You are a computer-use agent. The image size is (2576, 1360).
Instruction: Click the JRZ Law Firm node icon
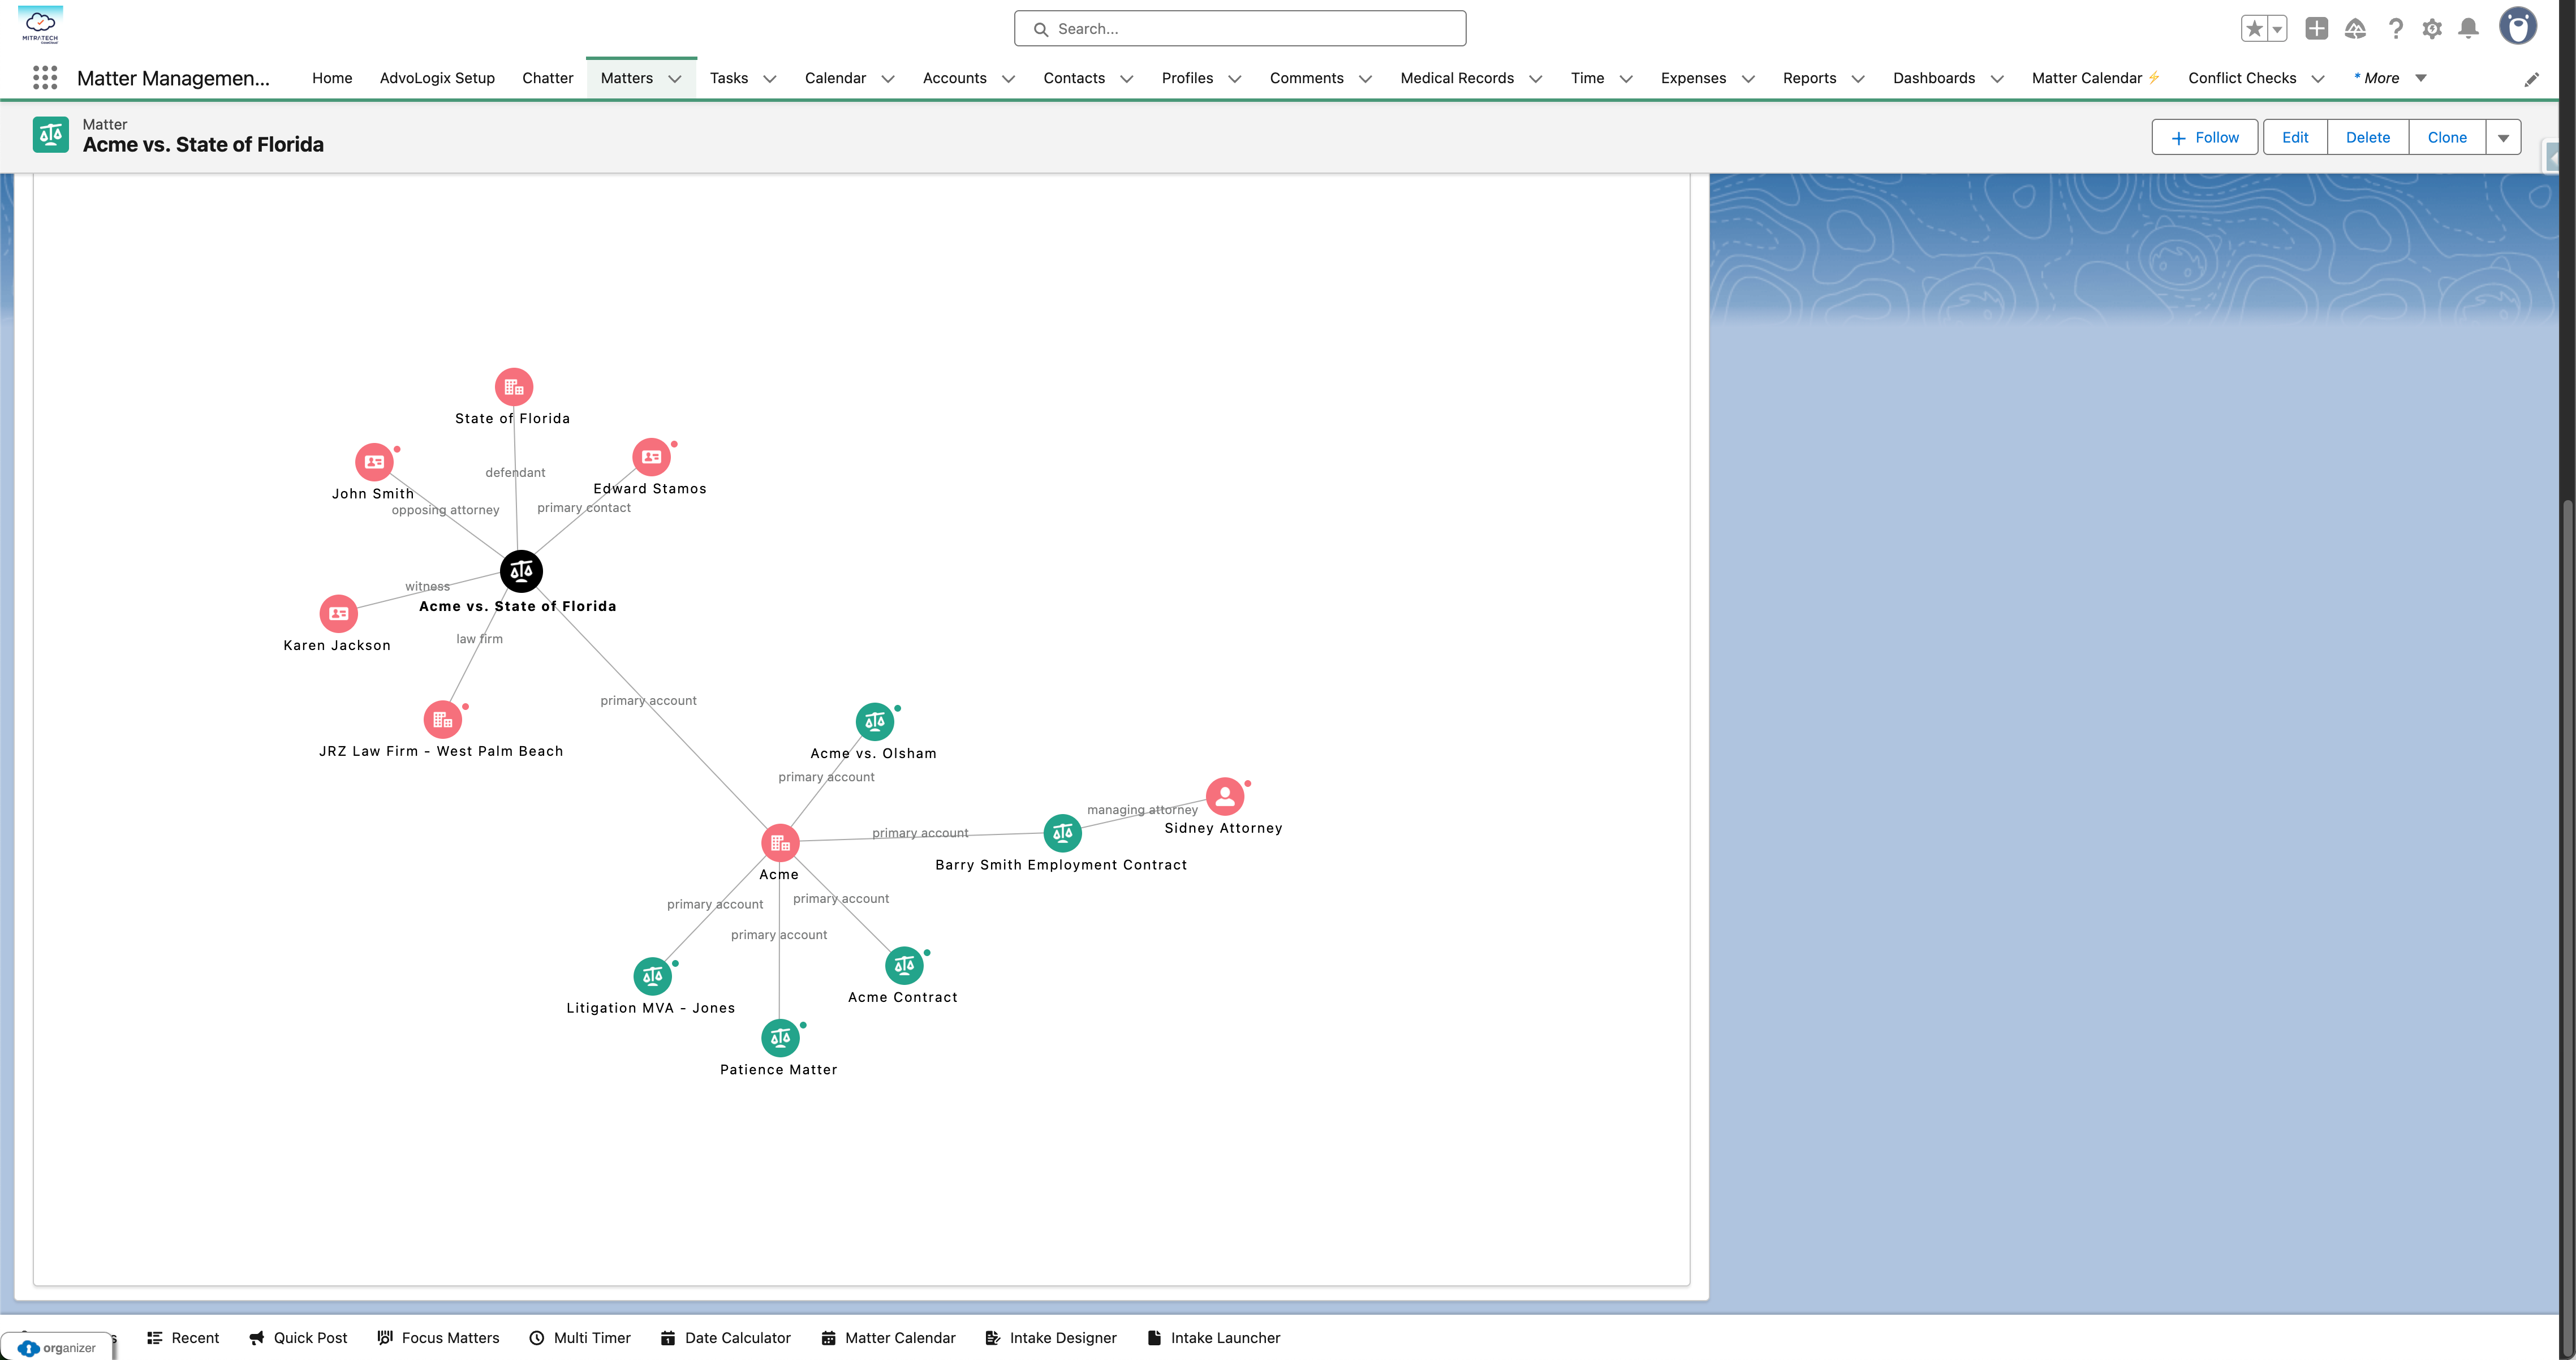point(442,719)
